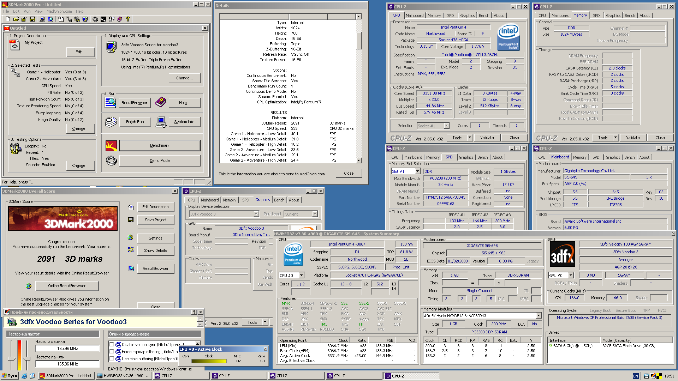Open Tools dropdown arrow in CPU-Z CPU window
Image resolution: width=678 pixels, height=381 pixels.
click(470, 138)
